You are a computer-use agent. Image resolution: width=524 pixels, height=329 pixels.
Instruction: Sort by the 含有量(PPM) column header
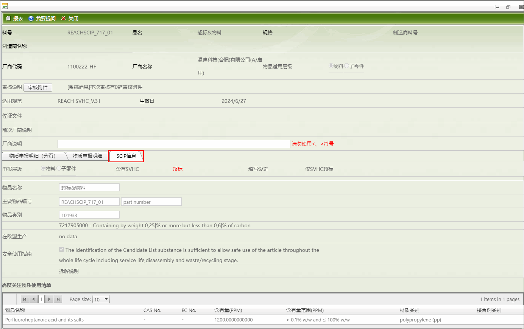pos(228,310)
